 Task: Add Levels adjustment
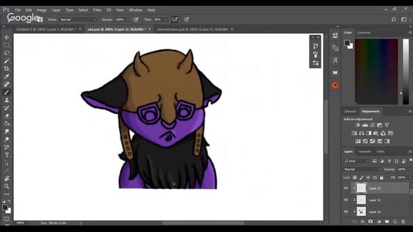coord(365,125)
